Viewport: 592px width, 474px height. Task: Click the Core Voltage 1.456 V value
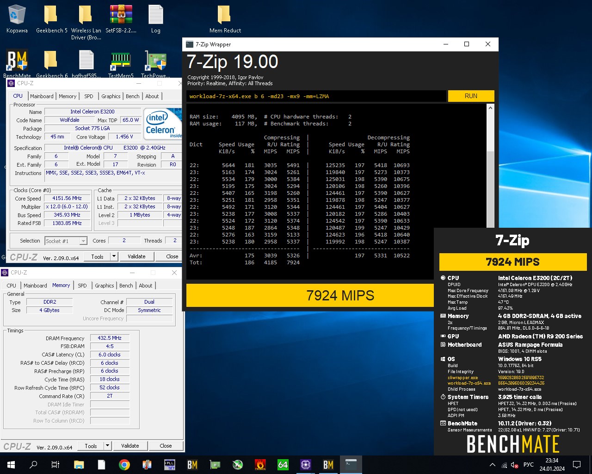(124, 137)
